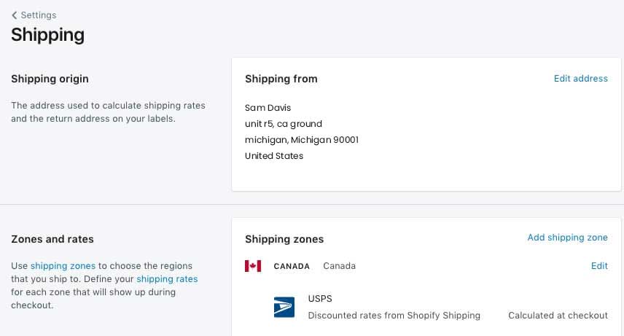Open Edit address link

click(580, 79)
